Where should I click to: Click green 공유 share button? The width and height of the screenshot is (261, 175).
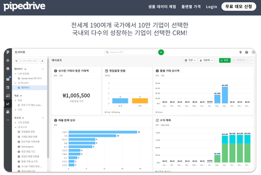(225, 60)
